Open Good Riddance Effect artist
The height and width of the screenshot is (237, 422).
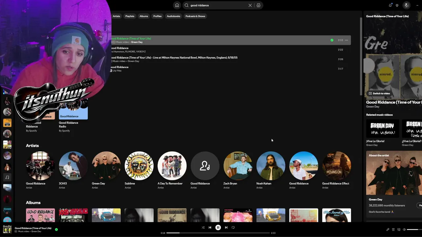337,166
